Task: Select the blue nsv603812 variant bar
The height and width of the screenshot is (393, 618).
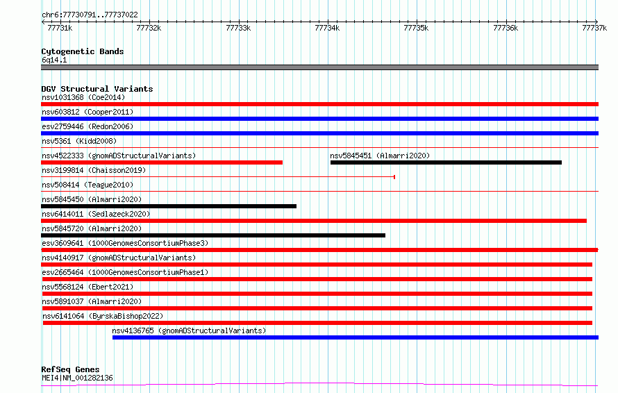Action: (x=319, y=119)
